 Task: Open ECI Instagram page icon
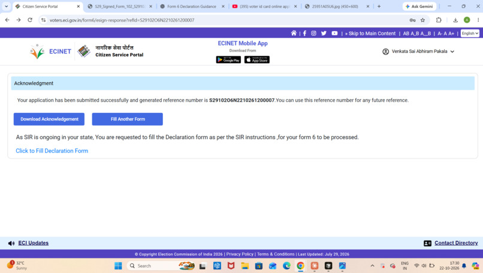313,34
